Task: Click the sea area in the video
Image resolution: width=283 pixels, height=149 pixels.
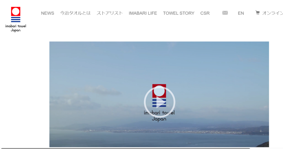Action: [x=138, y=140]
